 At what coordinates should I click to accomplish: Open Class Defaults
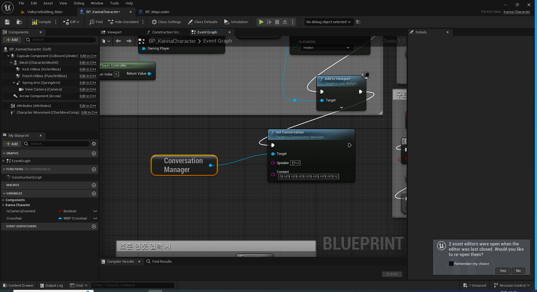click(x=202, y=22)
